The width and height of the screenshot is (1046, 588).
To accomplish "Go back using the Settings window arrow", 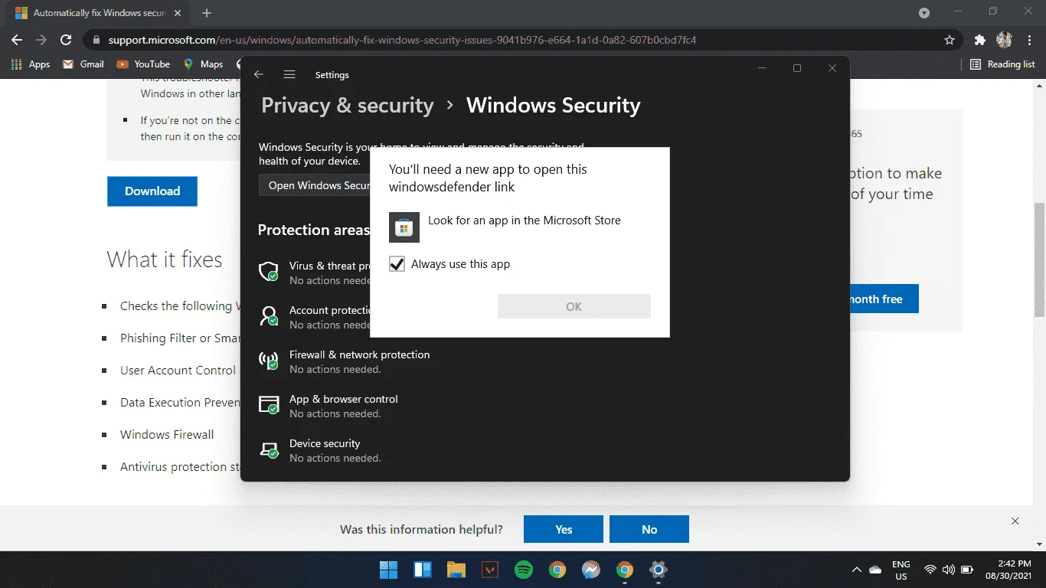I will pyautogui.click(x=259, y=74).
